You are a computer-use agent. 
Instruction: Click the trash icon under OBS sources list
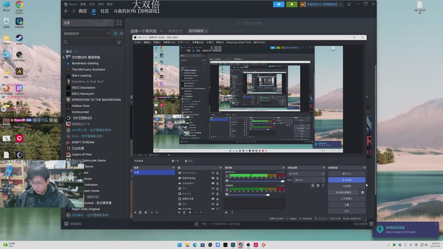(x=184, y=212)
